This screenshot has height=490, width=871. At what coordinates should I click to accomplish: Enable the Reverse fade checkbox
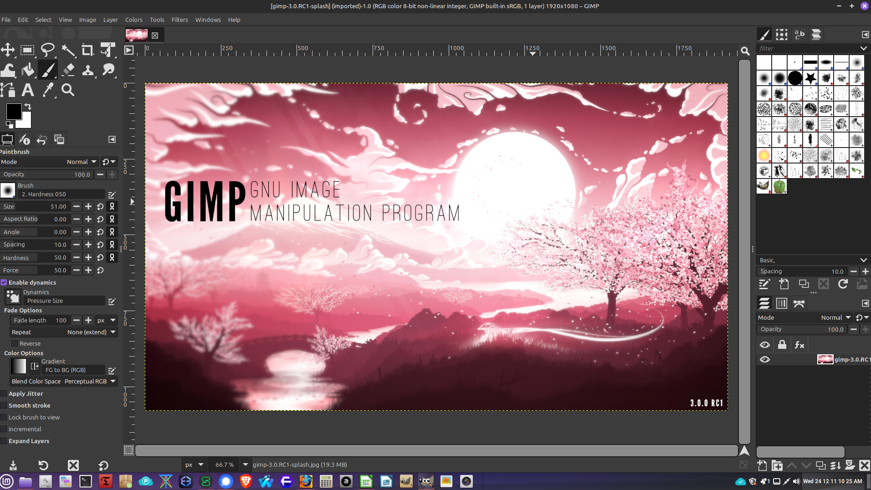coord(15,343)
